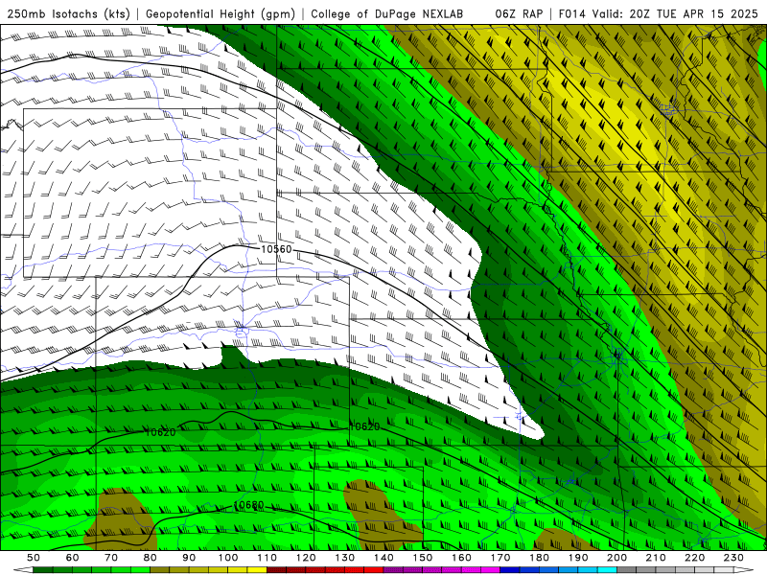
Task: Click the 'College of DuPage NEXLAB' label
Action: click(387, 13)
